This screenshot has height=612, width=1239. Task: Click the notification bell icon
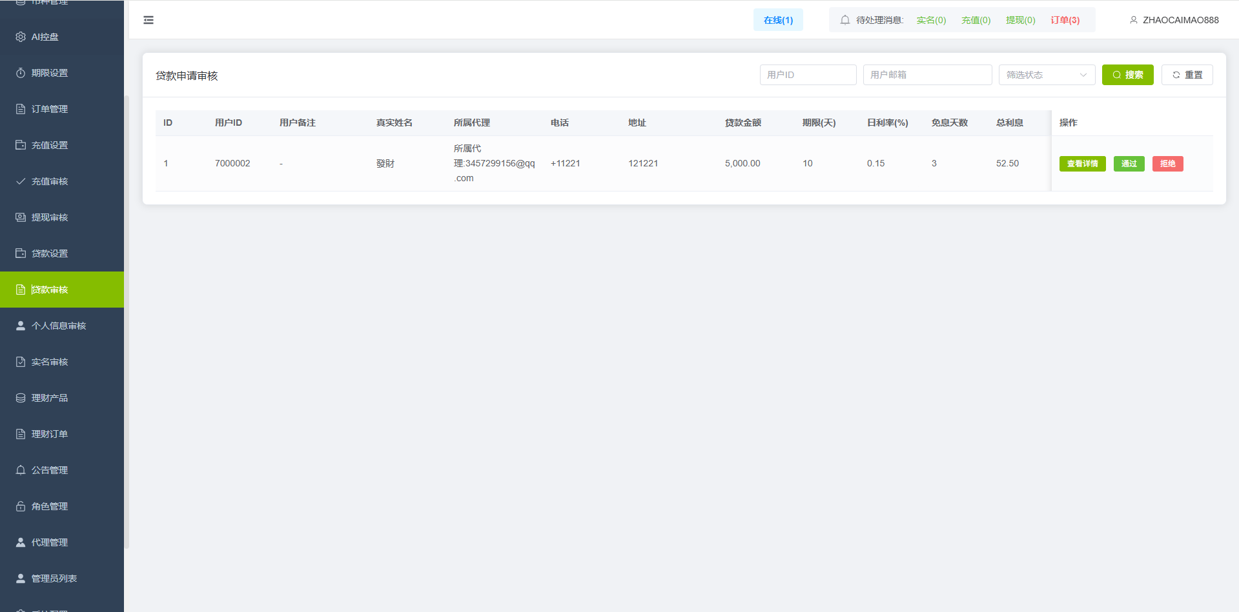point(845,20)
